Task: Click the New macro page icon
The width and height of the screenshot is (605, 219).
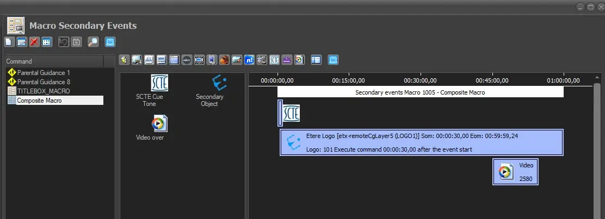Action: point(9,42)
